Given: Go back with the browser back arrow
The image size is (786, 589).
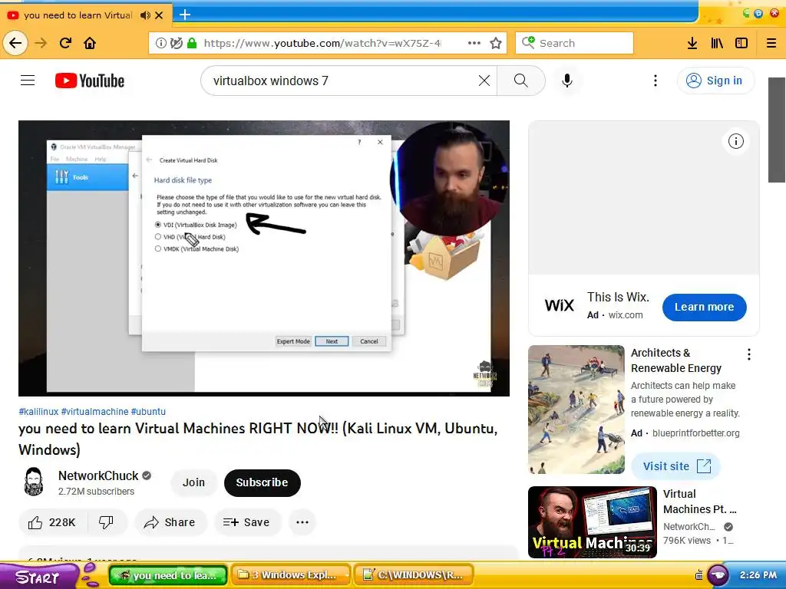Looking at the screenshot, I should [x=15, y=43].
